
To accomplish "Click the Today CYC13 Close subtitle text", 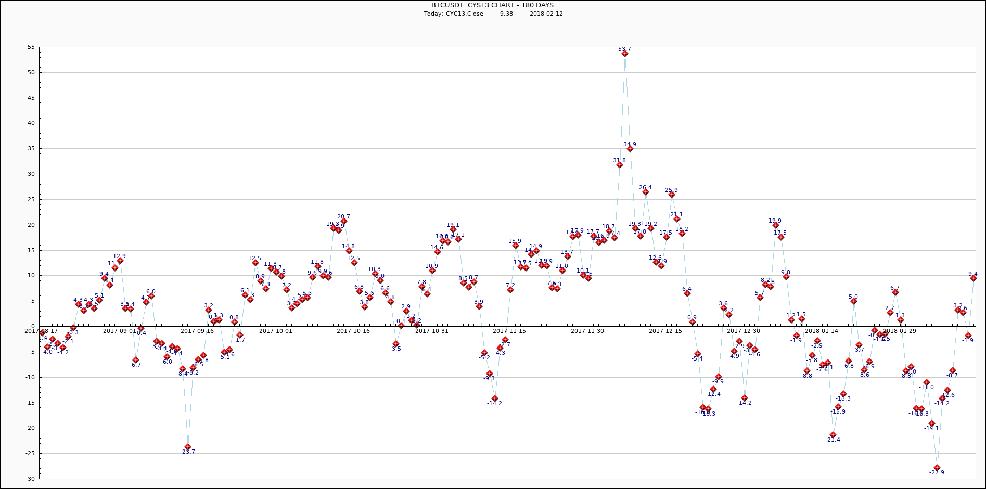I will coord(493,14).
